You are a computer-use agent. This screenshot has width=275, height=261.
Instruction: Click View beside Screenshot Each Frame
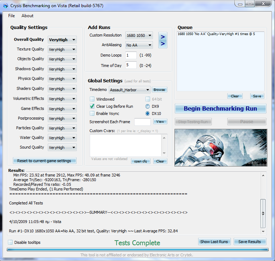pos(160,122)
